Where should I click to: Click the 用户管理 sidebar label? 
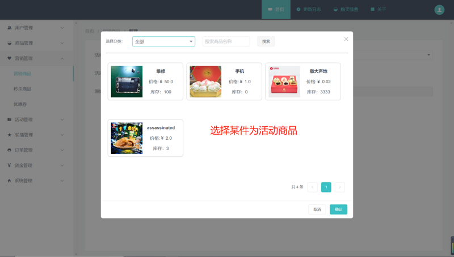tap(24, 28)
